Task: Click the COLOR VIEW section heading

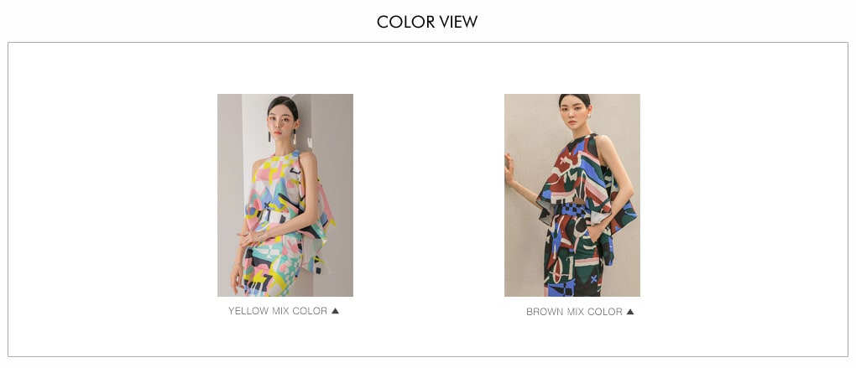Action: coord(427,22)
